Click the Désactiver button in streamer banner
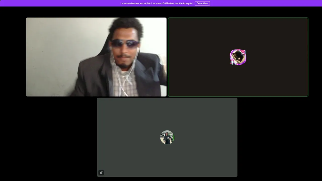322x181 pixels. (202, 3)
